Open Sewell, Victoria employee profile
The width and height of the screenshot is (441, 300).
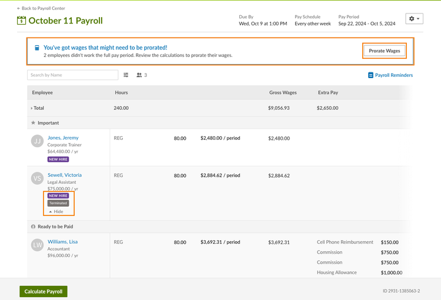tap(65, 175)
